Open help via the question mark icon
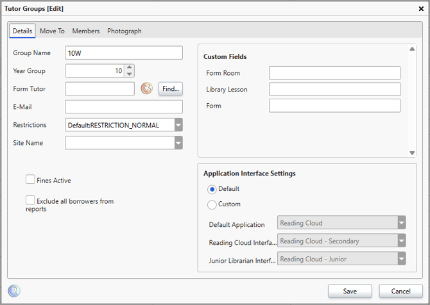 tap(14, 291)
